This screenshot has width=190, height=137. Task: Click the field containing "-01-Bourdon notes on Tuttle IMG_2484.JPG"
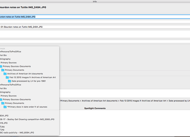(x=95, y=27)
